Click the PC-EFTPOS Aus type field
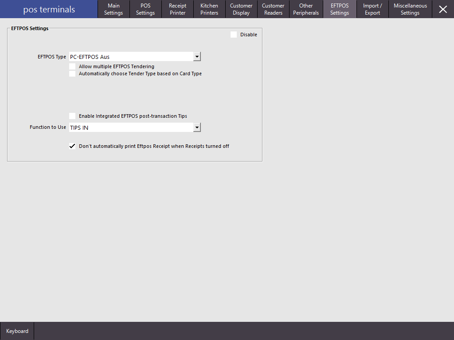The image size is (454, 340). point(131,57)
